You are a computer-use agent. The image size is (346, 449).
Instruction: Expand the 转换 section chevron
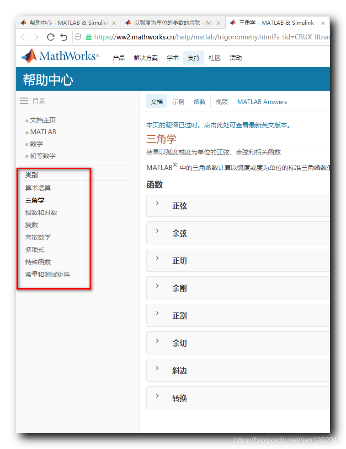[157, 396]
